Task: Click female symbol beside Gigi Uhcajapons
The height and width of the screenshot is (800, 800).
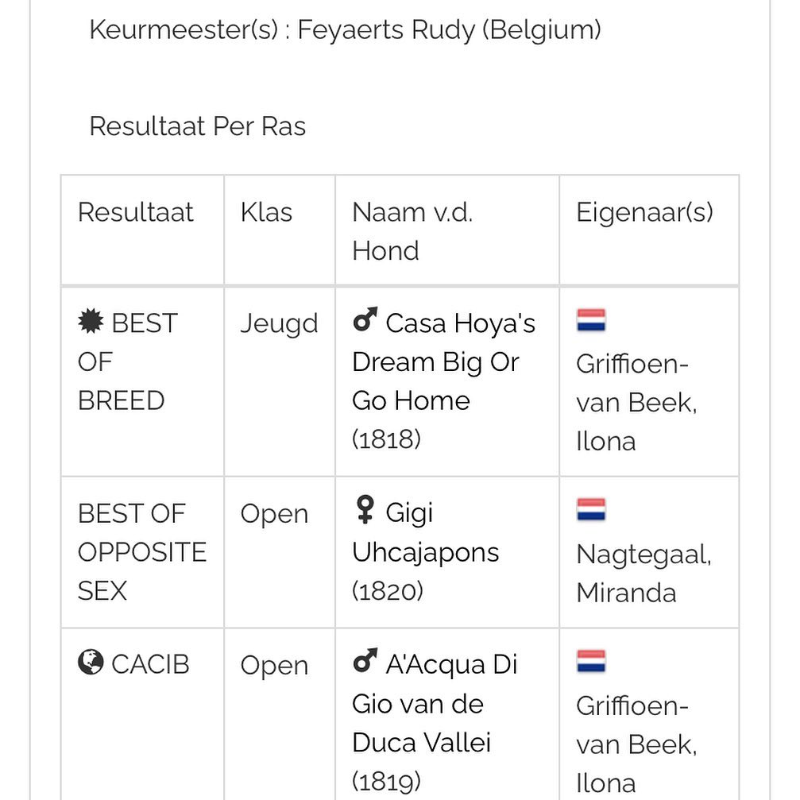Action: click(365, 509)
